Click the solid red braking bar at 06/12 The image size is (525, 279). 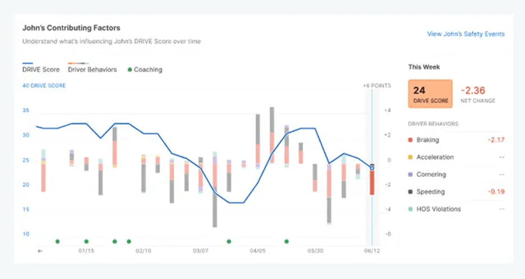(372, 183)
